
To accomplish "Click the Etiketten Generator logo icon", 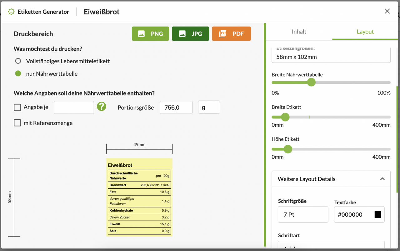I will click(11, 12).
